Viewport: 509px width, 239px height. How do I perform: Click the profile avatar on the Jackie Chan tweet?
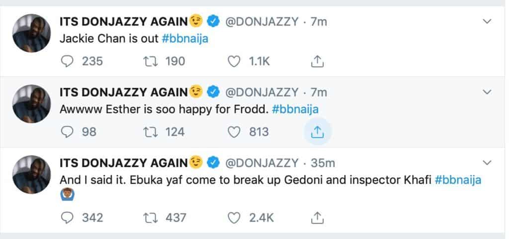[31, 33]
